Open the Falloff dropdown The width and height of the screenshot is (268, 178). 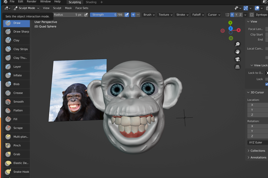click(x=198, y=15)
